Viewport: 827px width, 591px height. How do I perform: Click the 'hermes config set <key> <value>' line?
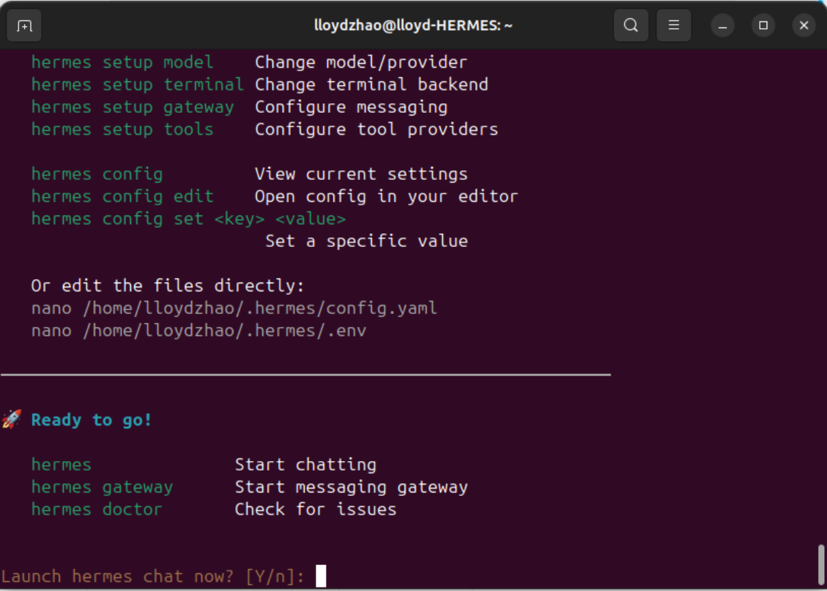(188, 219)
